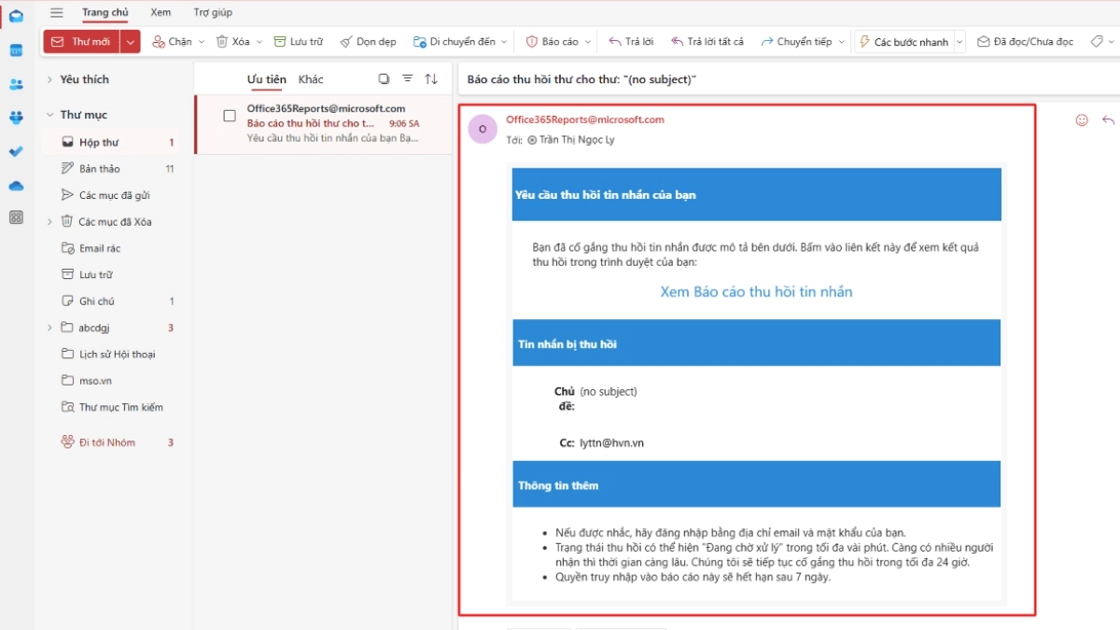1120x630 pixels.
Task: Collapse the Thư mục section
Action: click(51, 114)
